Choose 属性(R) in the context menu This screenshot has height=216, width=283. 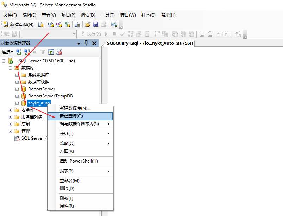(x=80, y=206)
